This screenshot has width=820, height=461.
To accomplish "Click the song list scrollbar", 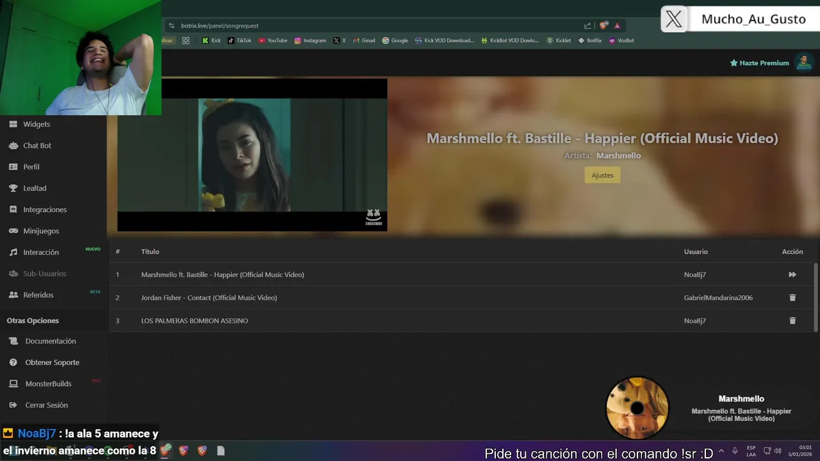I will pyautogui.click(x=816, y=296).
